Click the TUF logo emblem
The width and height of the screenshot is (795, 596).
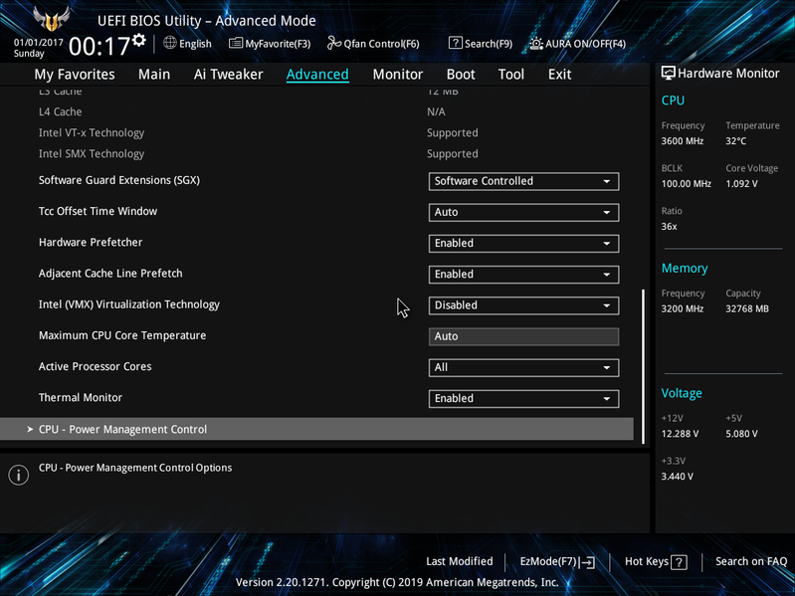pyautogui.click(x=51, y=19)
